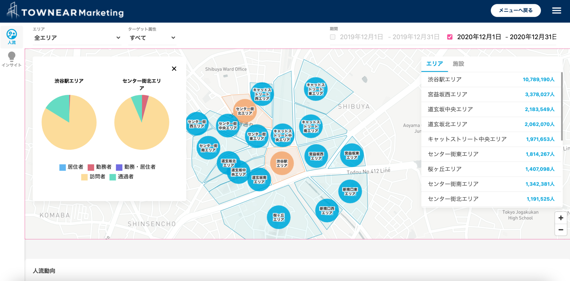Click the 通過者 legend swatch
This screenshot has width=570, height=281.
112,177
